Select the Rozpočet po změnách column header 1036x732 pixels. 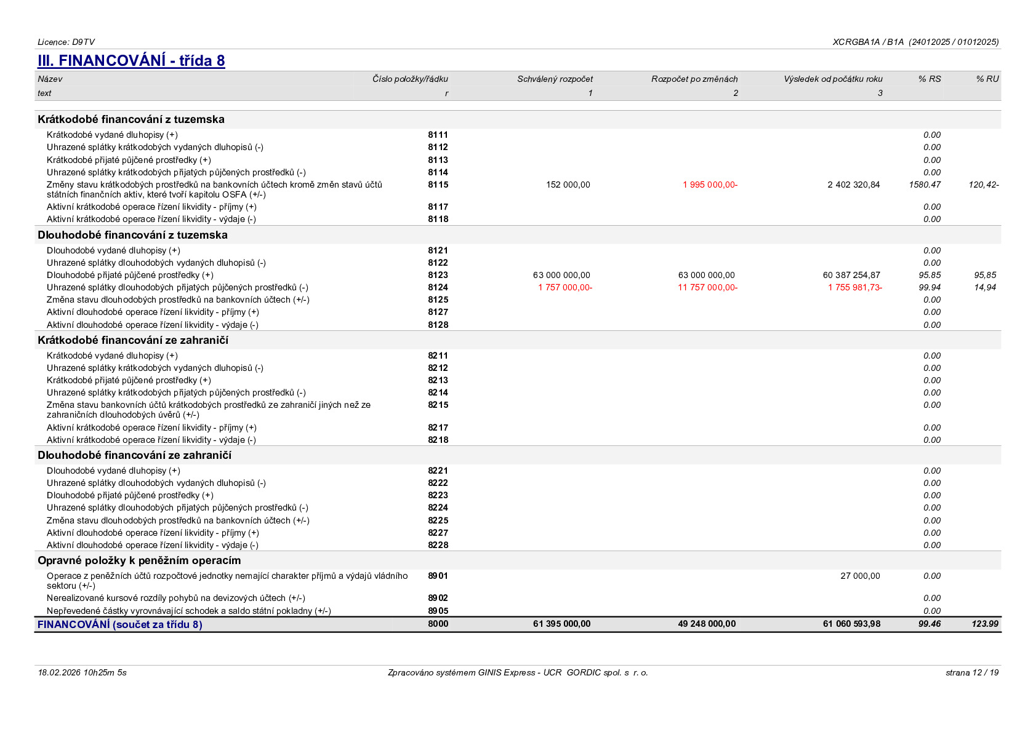point(694,79)
